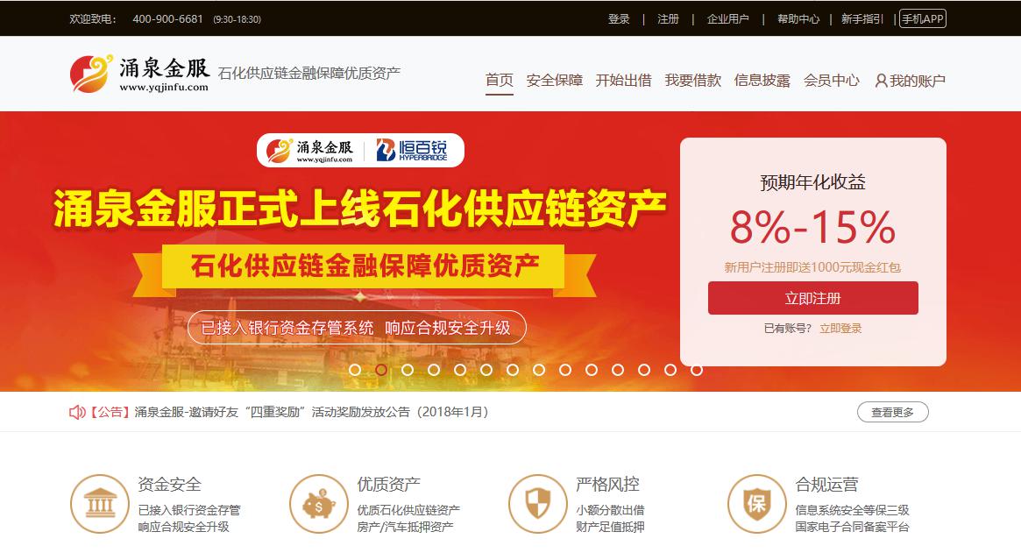Click the user icon beside 我的账户
The image size is (1021, 553).
(x=881, y=81)
